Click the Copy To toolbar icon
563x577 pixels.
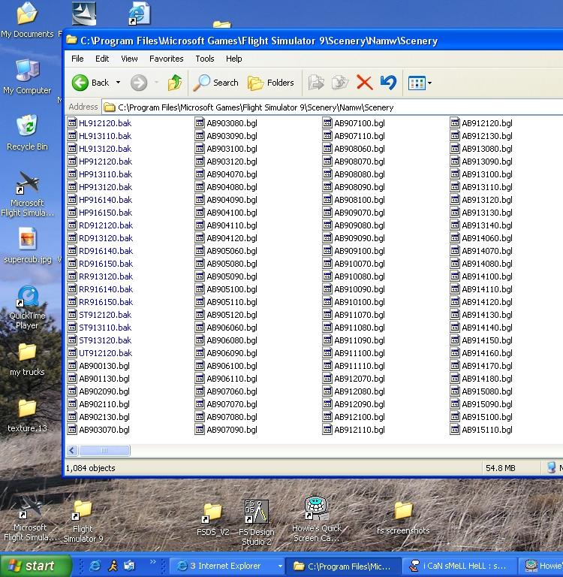point(340,83)
